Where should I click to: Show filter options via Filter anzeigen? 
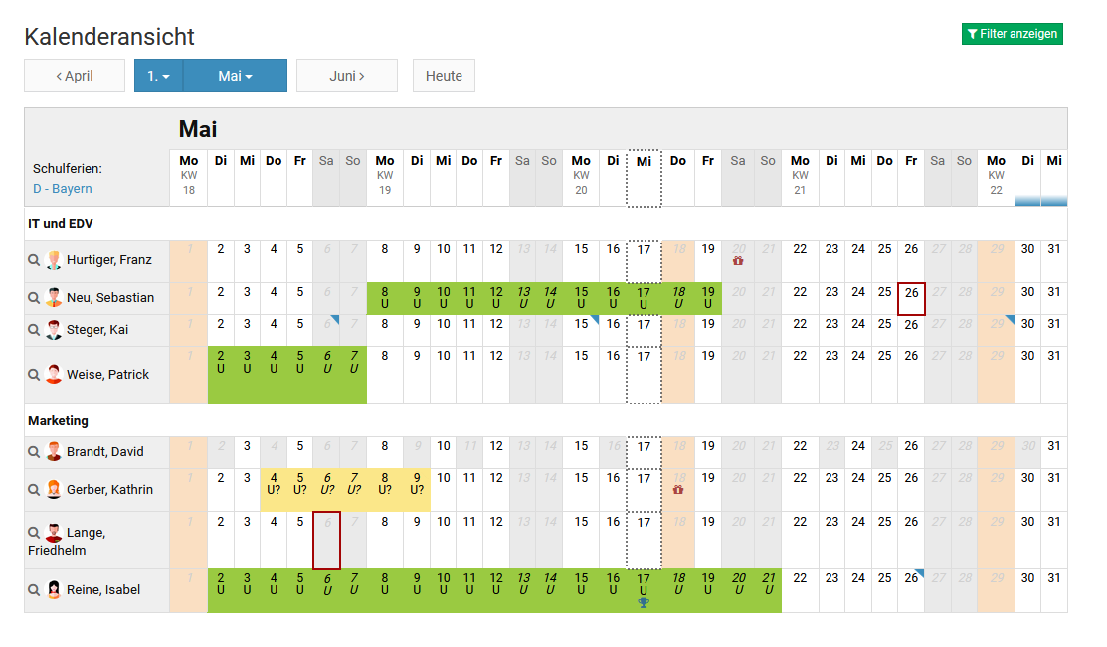coord(1012,34)
